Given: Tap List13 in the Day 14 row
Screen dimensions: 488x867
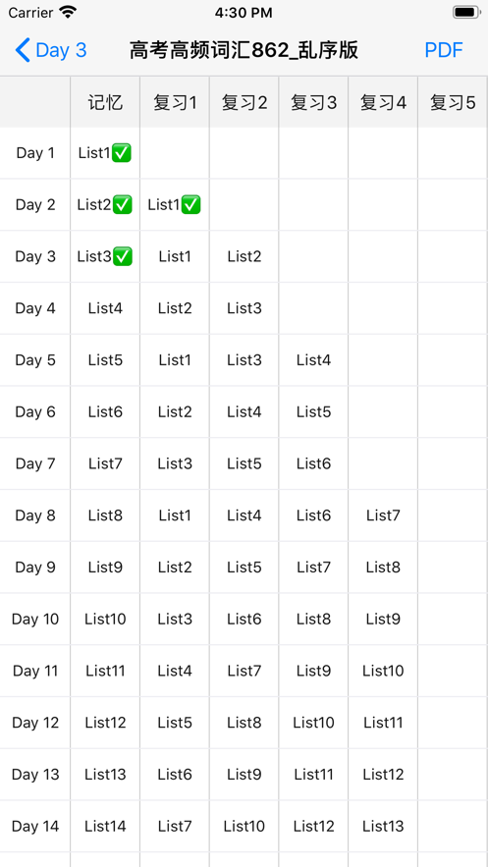Looking at the screenshot, I should pos(383,827).
